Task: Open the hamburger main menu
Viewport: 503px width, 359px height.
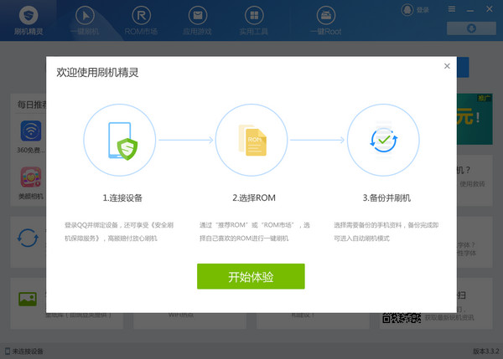Action: (452, 9)
